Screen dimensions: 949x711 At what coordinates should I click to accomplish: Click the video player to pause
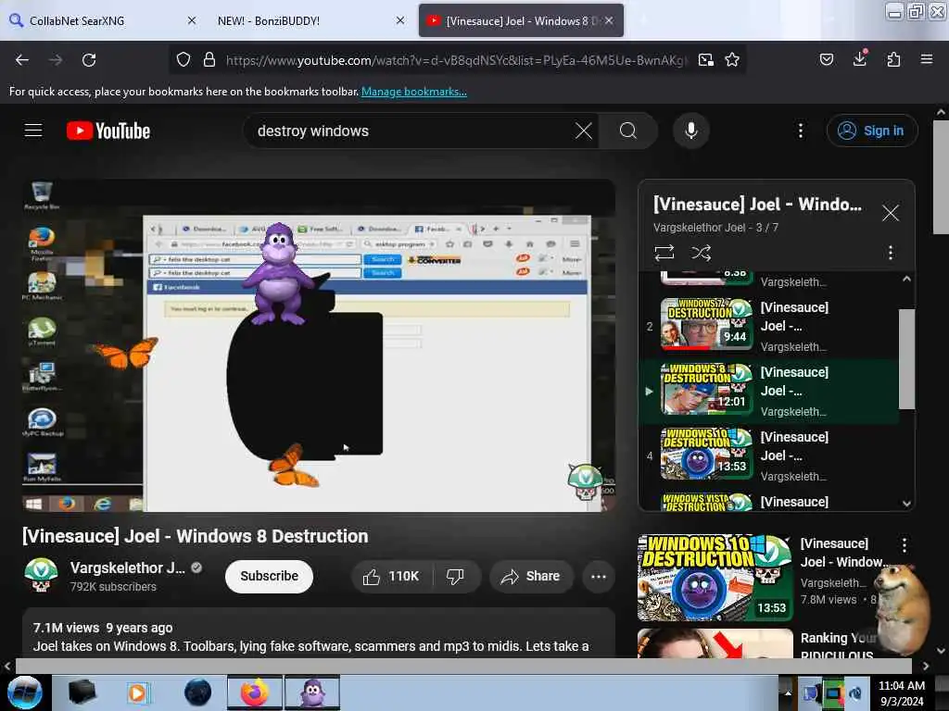(x=319, y=346)
